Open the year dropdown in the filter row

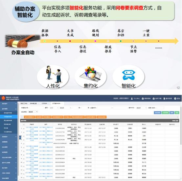tap(54, 108)
